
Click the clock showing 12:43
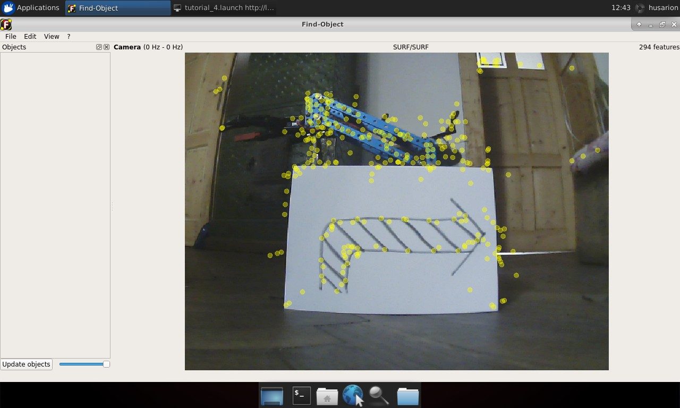coord(620,7)
